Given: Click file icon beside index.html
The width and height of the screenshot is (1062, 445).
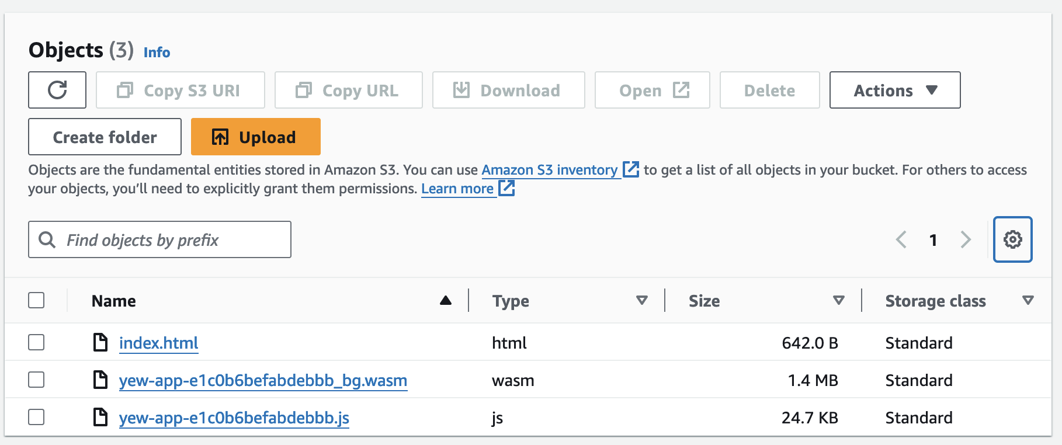Looking at the screenshot, I should 100,343.
